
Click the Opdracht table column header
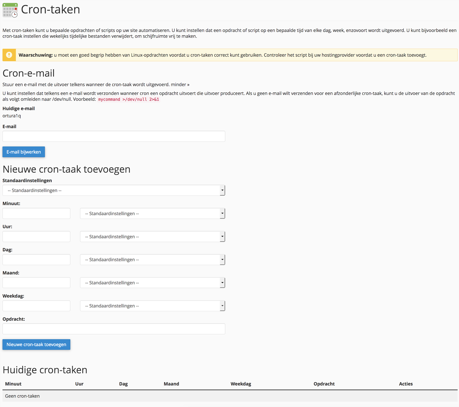pos(324,384)
